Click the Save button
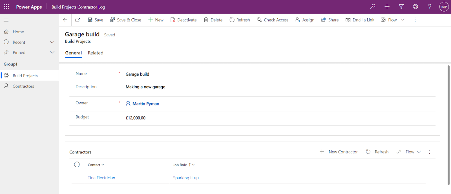 (95, 20)
